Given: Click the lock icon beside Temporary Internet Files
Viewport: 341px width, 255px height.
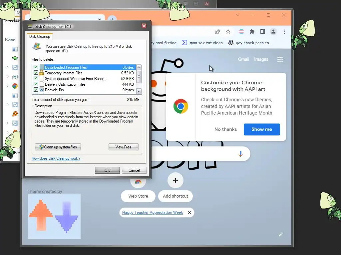Looking at the screenshot, I should pos(42,73).
